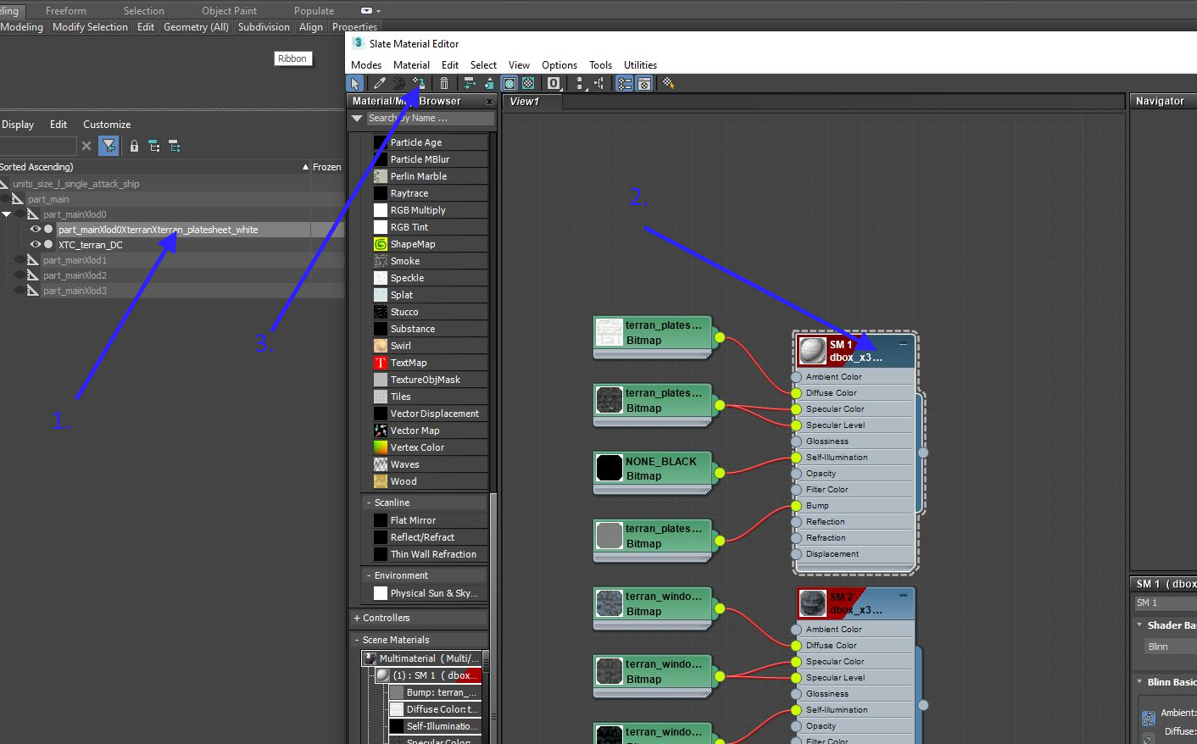Click the Material ID Channel button
The width and height of the screenshot is (1197, 744).
coord(554,83)
